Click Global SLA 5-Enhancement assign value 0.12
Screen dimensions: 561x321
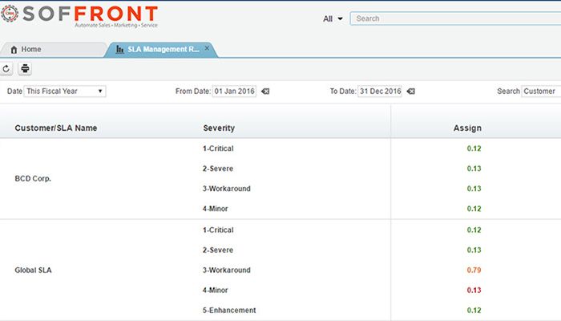[x=474, y=311]
